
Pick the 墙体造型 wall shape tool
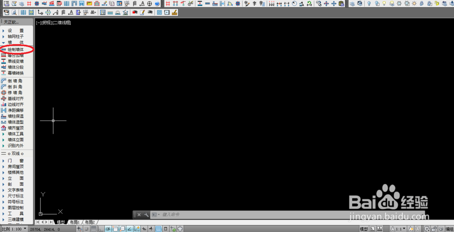[16, 122]
